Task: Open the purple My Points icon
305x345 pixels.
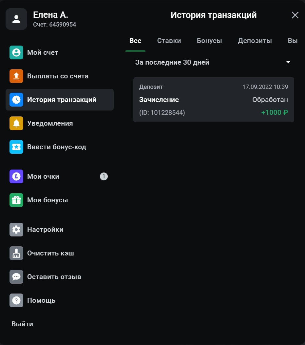Action: [x=16, y=176]
